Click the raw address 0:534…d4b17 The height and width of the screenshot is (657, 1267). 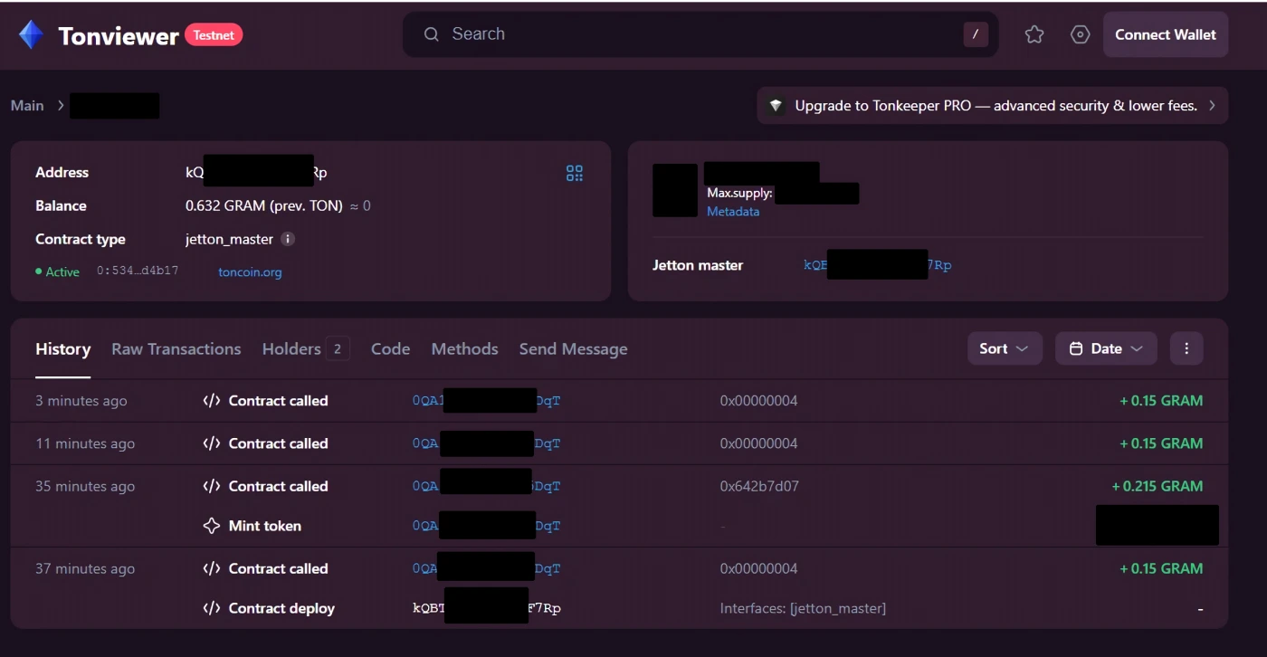coord(138,271)
